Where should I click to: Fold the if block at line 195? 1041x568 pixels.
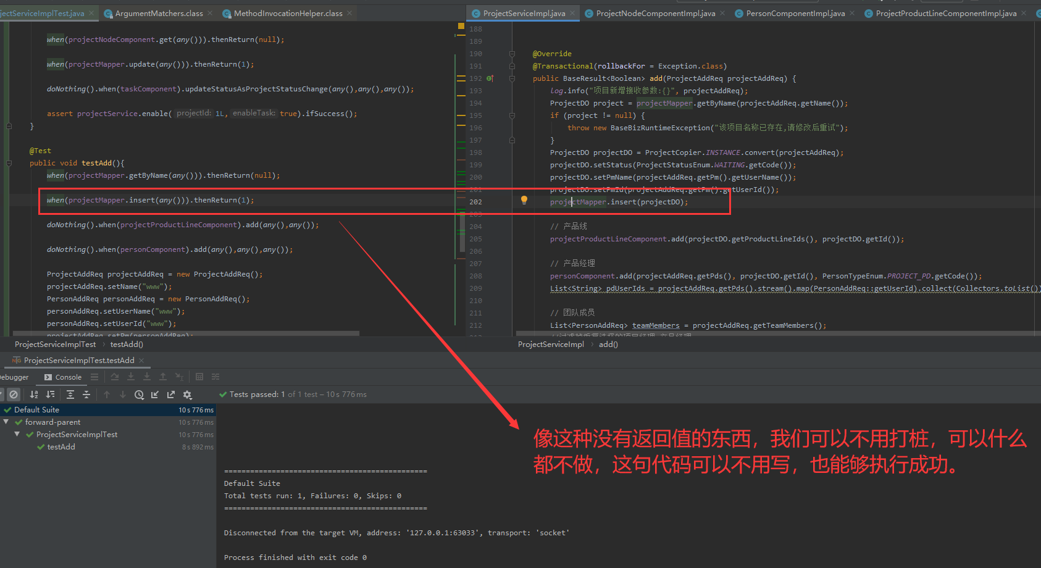pyautogui.click(x=512, y=115)
